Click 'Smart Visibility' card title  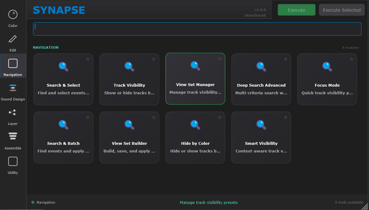coord(261,143)
